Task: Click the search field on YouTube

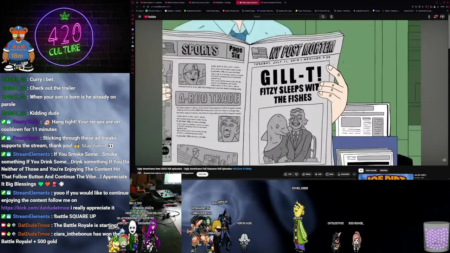Action: (285, 17)
